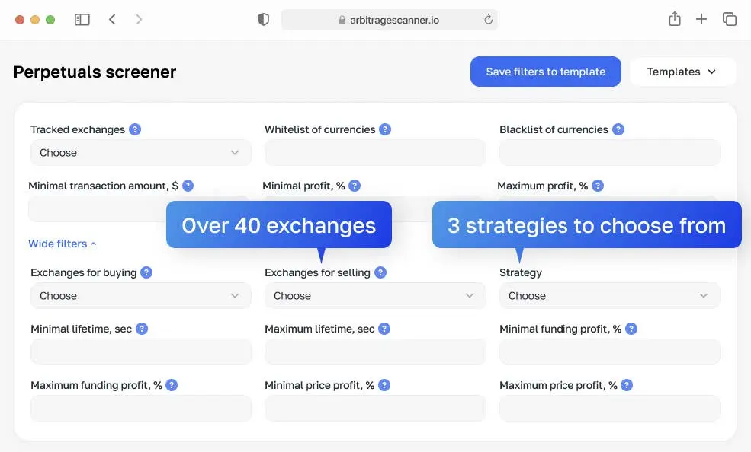Open a new tab with plus icon
This screenshot has height=452, width=751.
pyautogui.click(x=701, y=20)
